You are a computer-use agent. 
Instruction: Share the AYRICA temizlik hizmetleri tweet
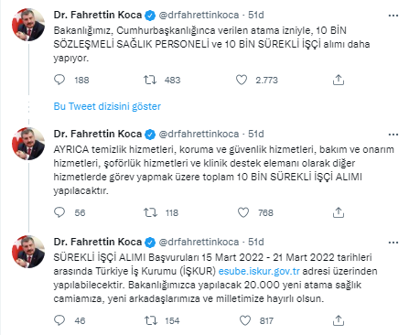(x=339, y=212)
